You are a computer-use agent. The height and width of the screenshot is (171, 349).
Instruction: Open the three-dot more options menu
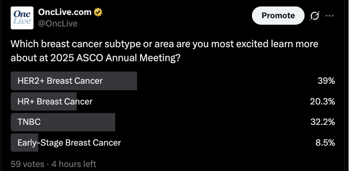point(330,16)
